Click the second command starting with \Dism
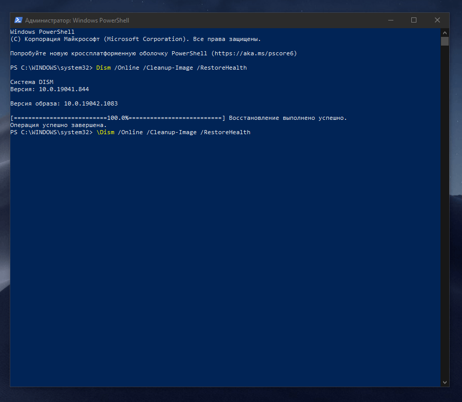The width and height of the screenshot is (462, 402). pos(173,132)
